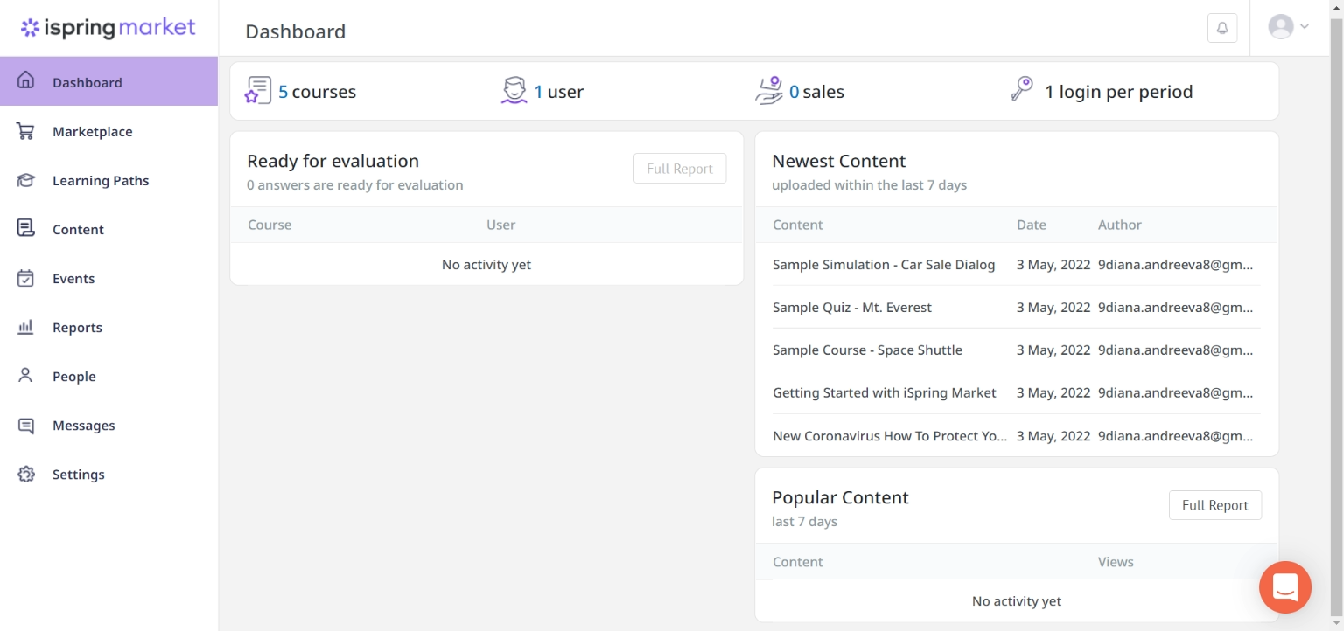Click the Marketplace shopping cart icon
The width and height of the screenshot is (1344, 631).
click(x=26, y=131)
